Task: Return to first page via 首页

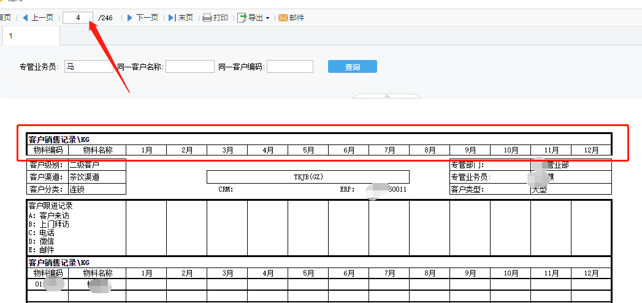Action: pos(5,18)
